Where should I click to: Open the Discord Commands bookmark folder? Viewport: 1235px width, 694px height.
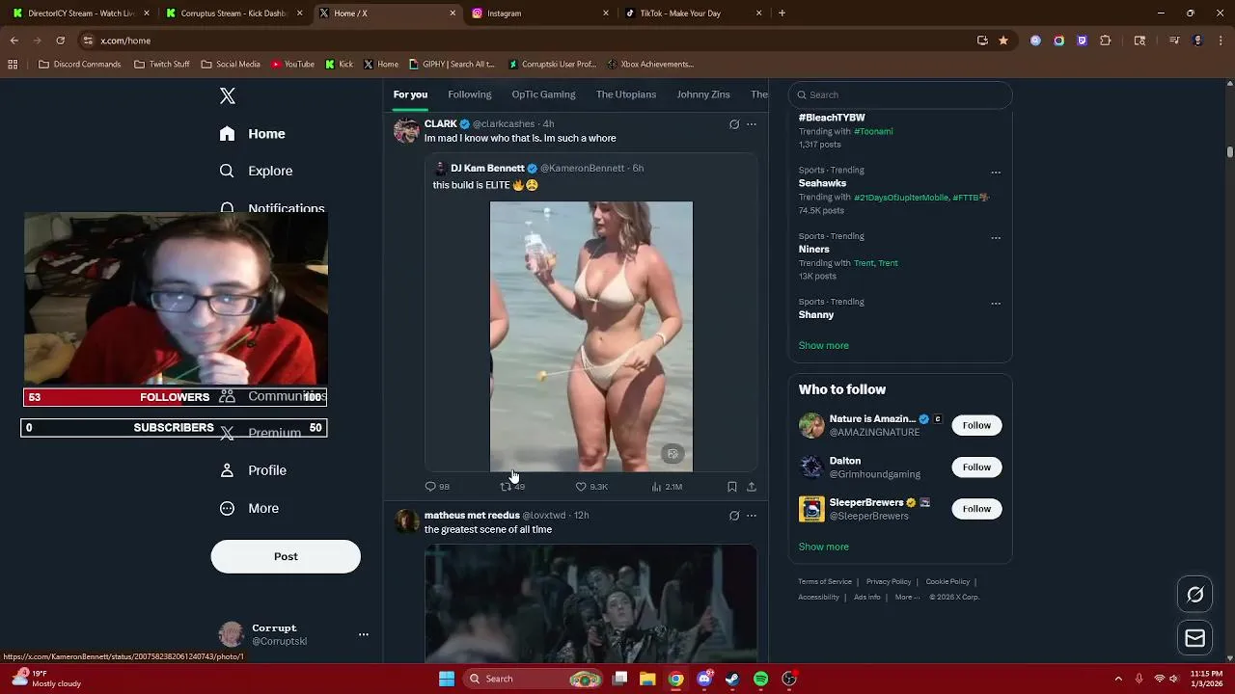[x=80, y=65]
